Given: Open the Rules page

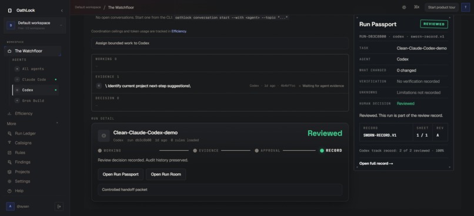Looking at the screenshot, I should (x=20, y=153).
